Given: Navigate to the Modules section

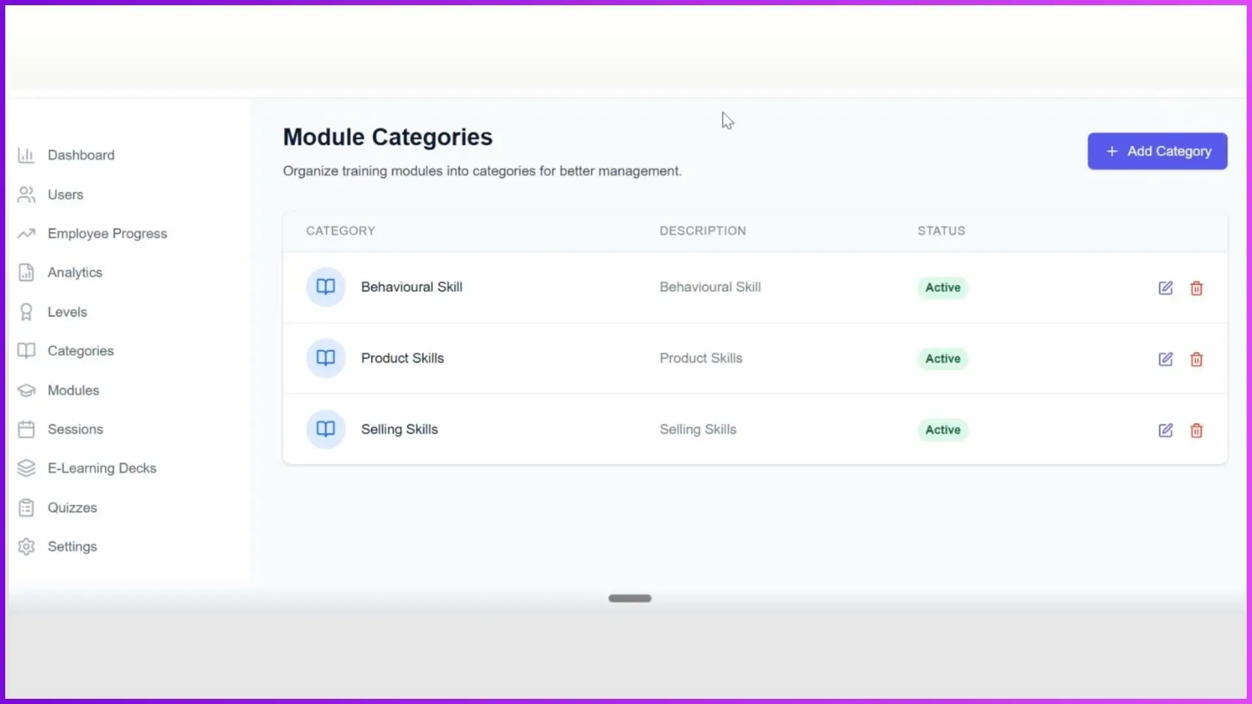Looking at the screenshot, I should point(73,390).
